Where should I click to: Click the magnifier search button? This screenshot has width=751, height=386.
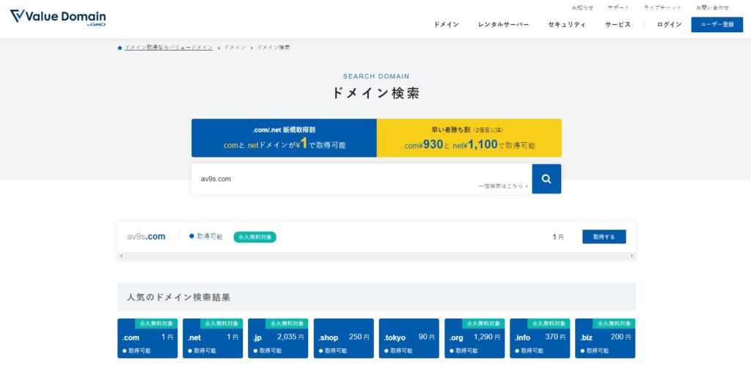(546, 179)
